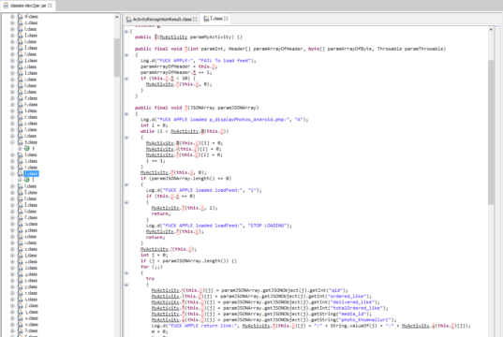Click the file icon of the highlighted tree entry
The width and height of the screenshot is (503, 337).
pos(20,174)
